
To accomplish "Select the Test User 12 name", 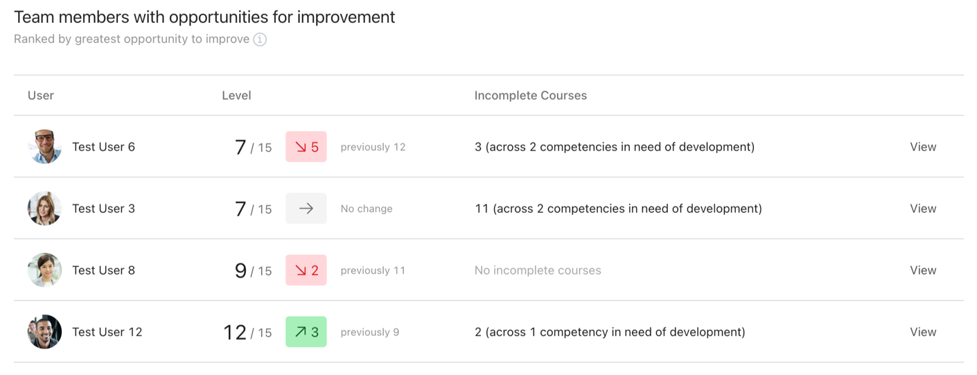I will click(107, 332).
